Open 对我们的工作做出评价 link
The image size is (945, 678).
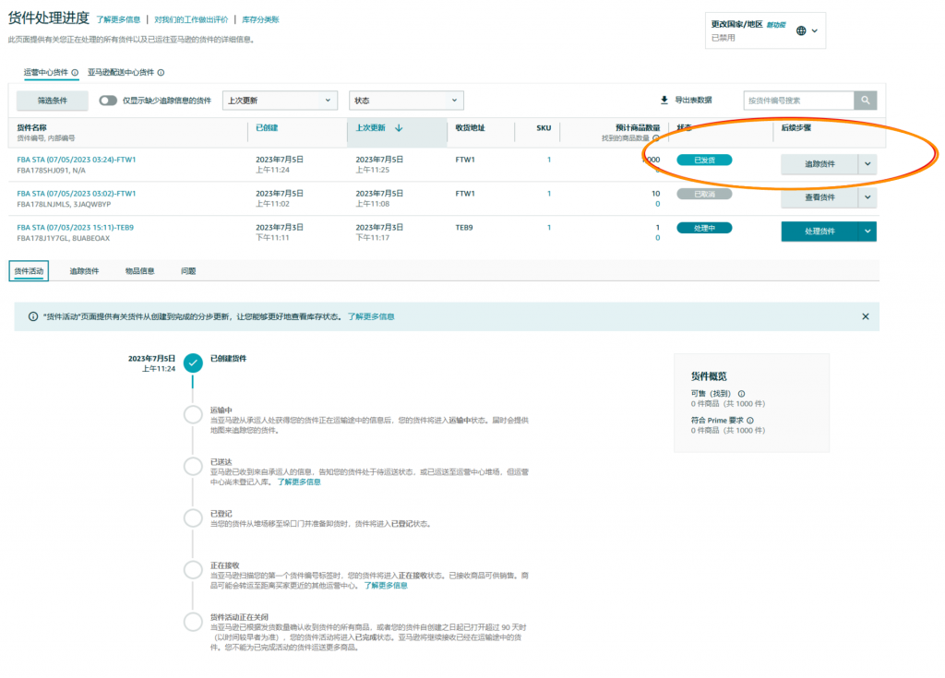point(191,20)
